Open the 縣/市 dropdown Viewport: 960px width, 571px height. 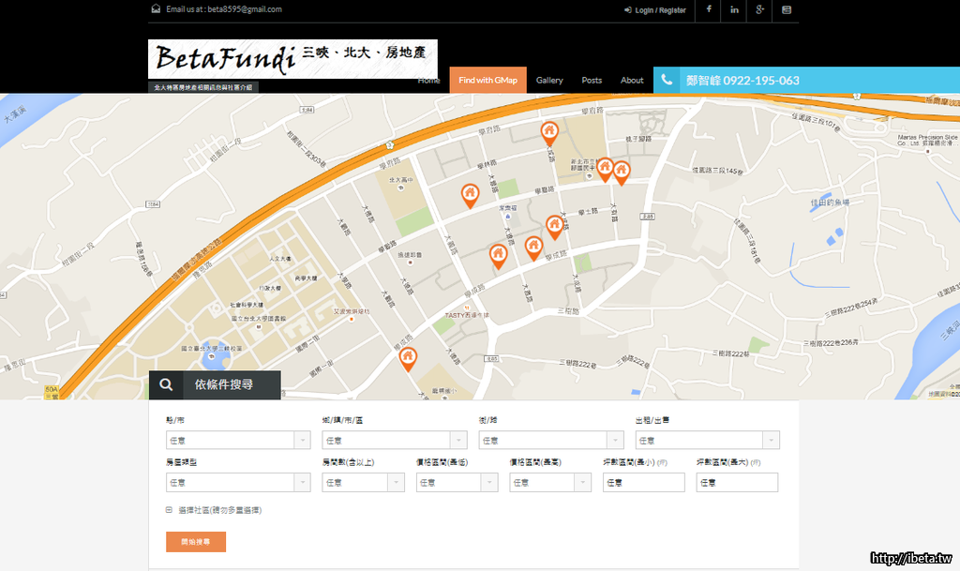238,440
